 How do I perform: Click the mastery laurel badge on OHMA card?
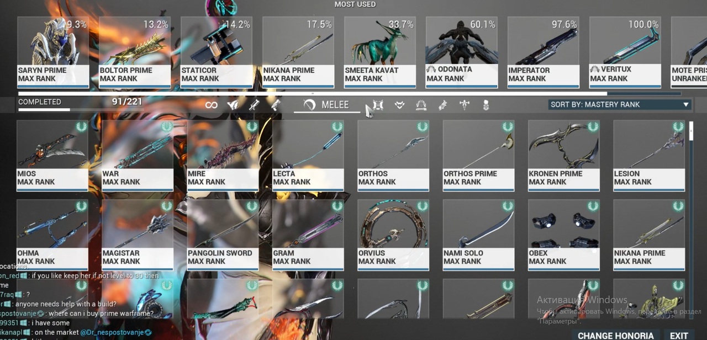[82, 206]
